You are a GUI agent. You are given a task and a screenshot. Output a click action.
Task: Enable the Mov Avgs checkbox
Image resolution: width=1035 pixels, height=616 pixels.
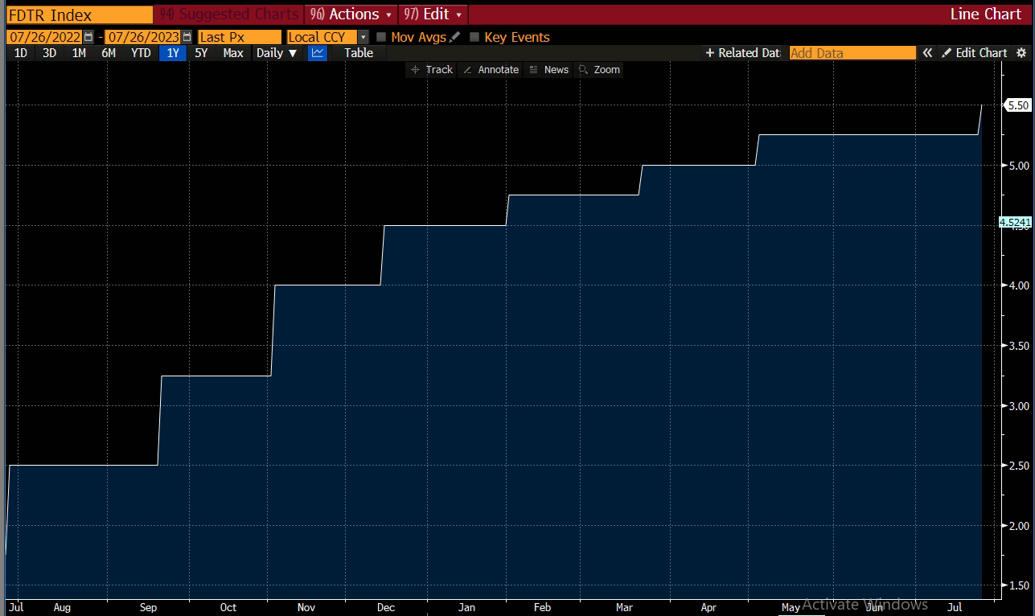pyautogui.click(x=381, y=36)
